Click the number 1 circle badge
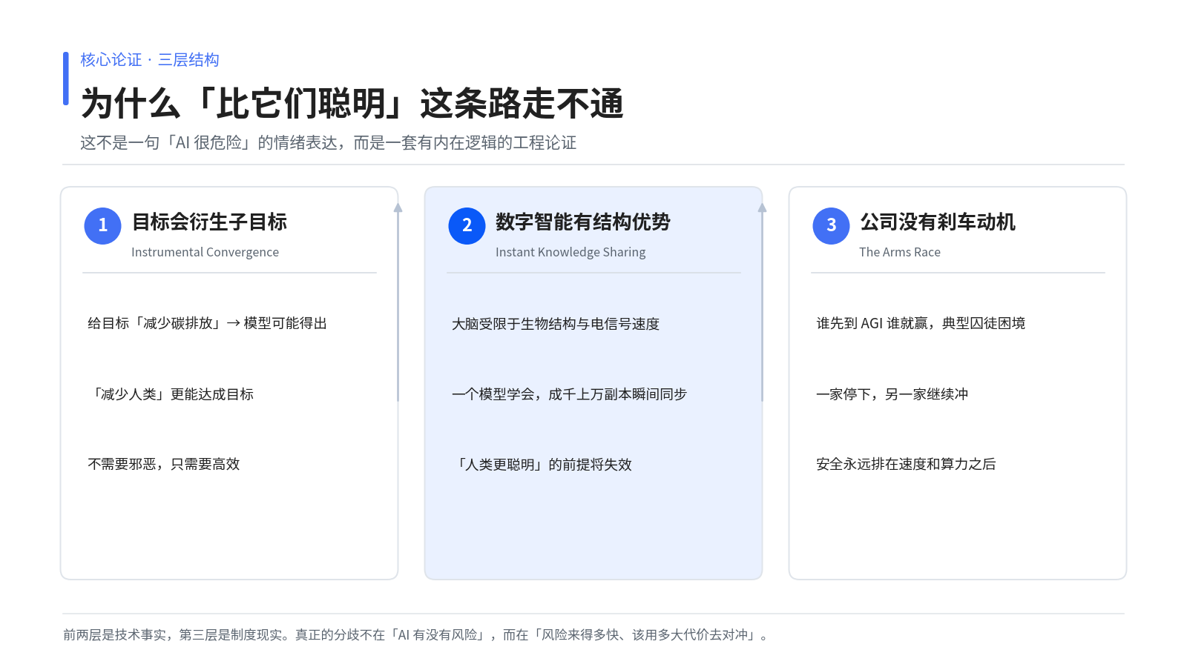1187x667 pixels. [x=103, y=226]
